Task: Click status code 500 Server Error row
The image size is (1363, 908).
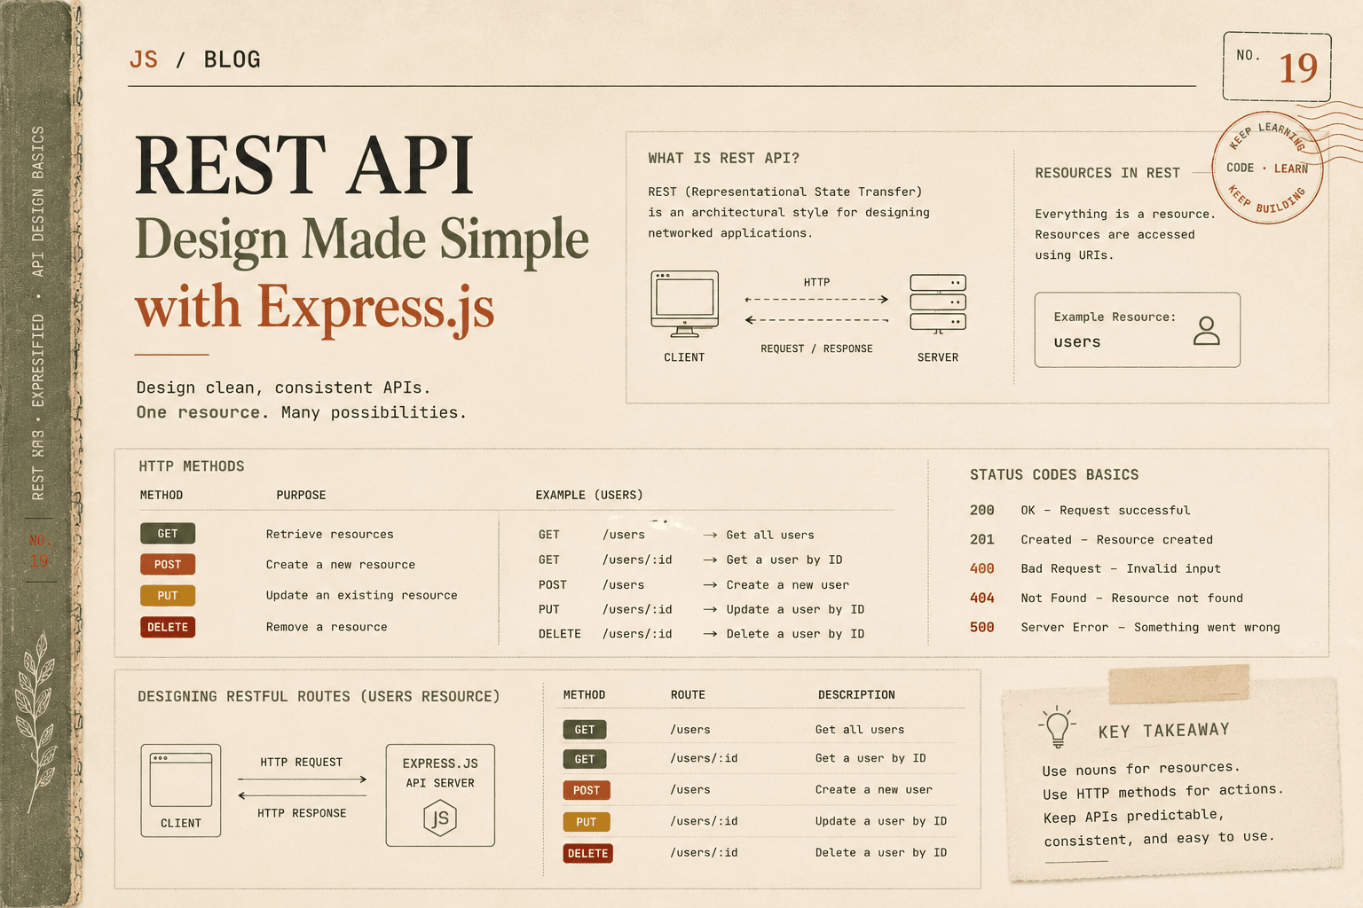Action: coord(1125,628)
